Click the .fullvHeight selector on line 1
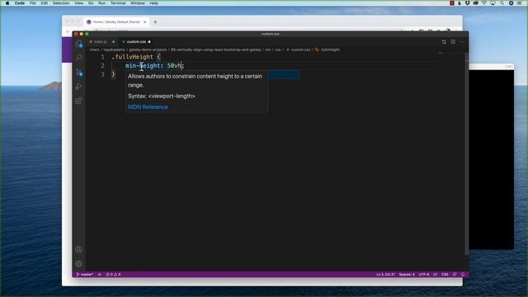The image size is (528, 297). point(132,57)
